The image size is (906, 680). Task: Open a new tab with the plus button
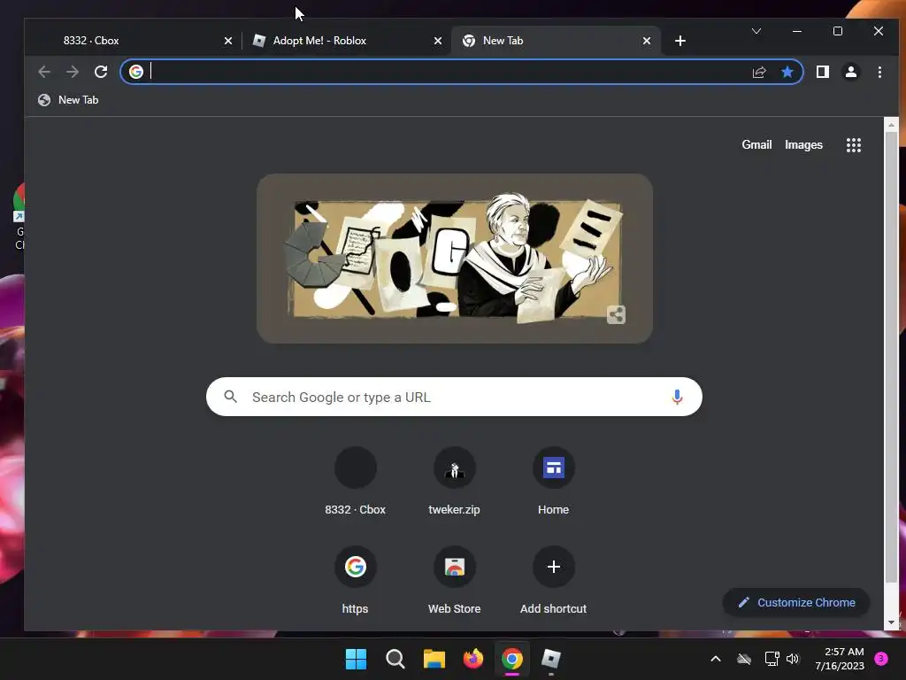pos(680,41)
